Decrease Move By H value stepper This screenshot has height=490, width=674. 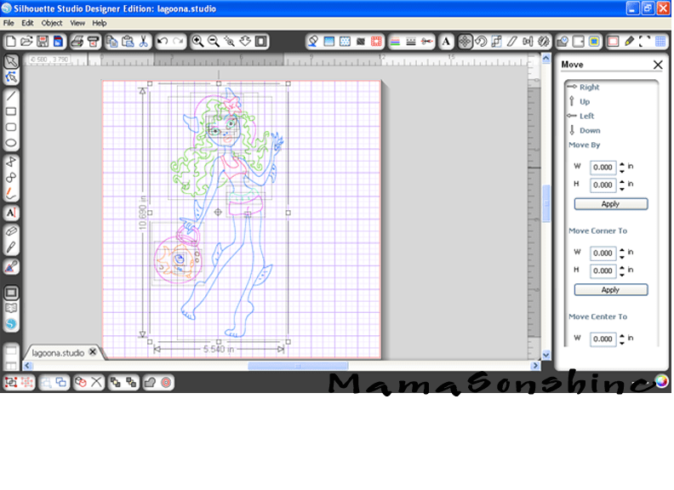click(x=622, y=189)
